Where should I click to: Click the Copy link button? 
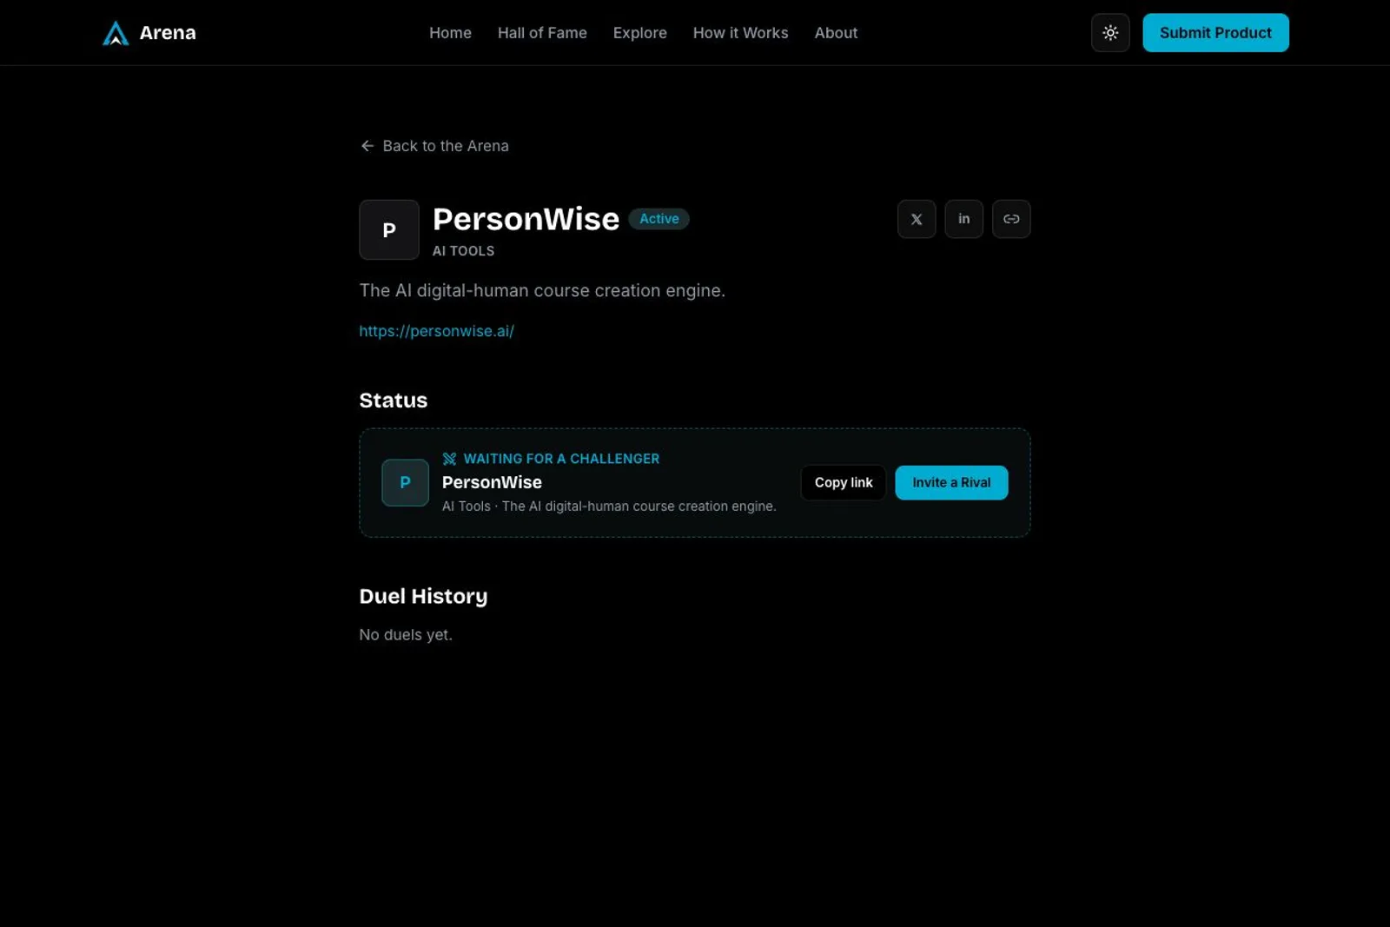pos(844,482)
